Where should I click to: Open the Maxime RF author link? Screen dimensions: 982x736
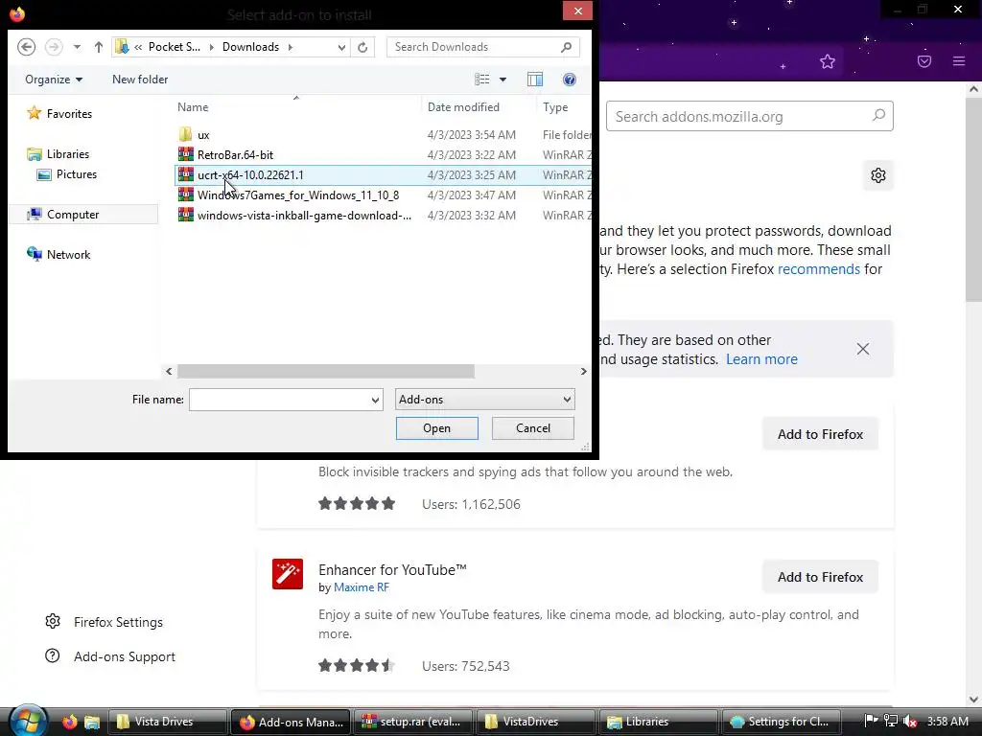pyautogui.click(x=362, y=587)
